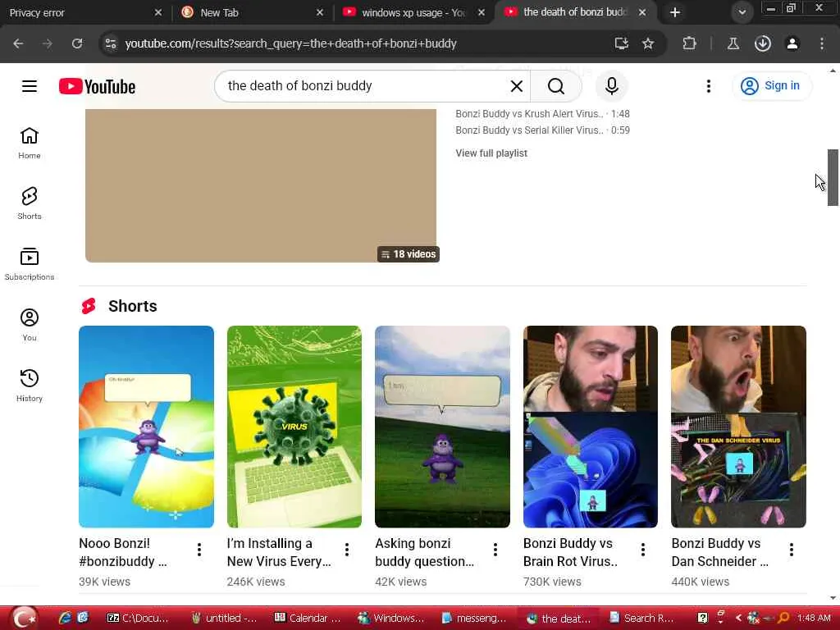Switch to the messeng... taskbar window
840x630 pixels.
click(475, 619)
